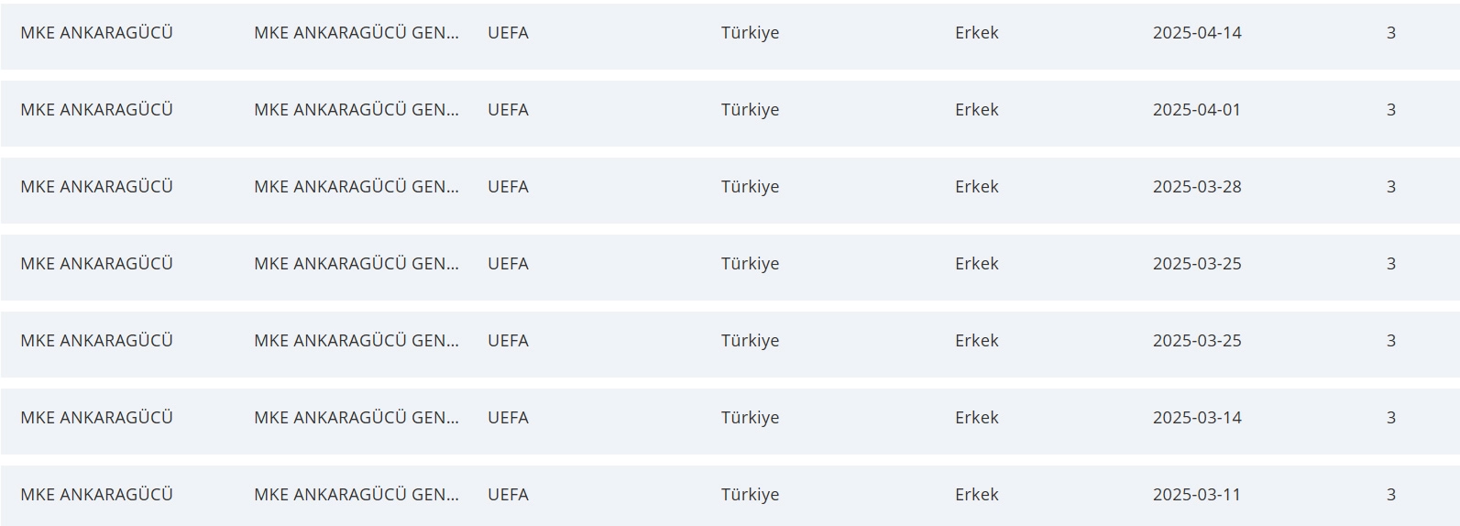Select the row dated 2025-04-01

tap(1196, 110)
